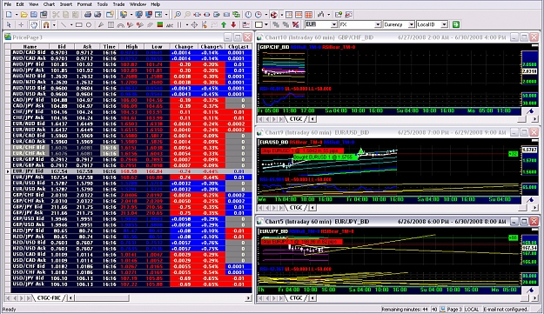Expand the fill color box dropdown arrow
Screen dimensions: 544x314
click(266, 24)
